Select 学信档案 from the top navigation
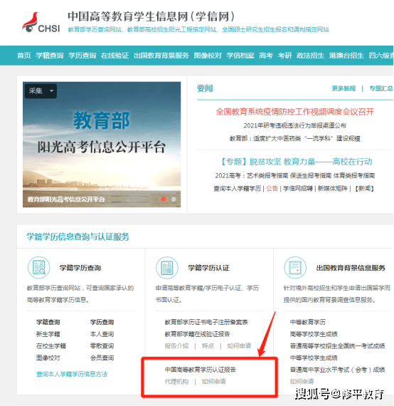The width and height of the screenshot is (394, 406). pos(240,56)
